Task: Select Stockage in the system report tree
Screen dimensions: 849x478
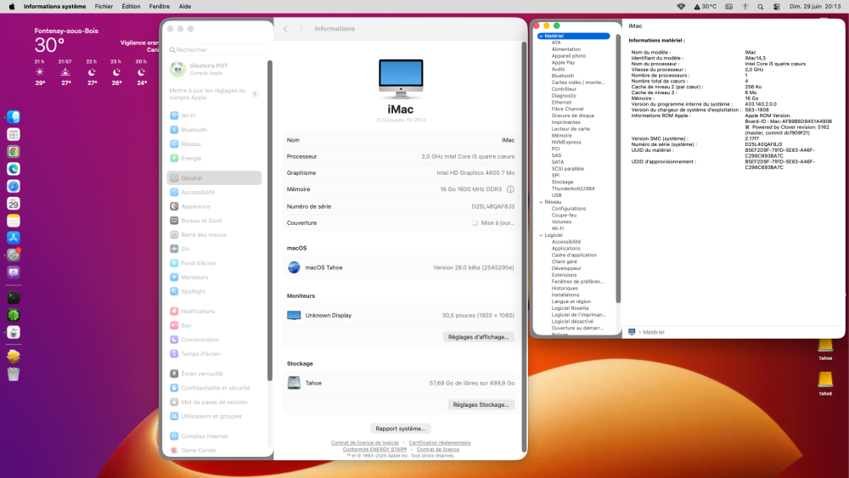Action: tap(562, 182)
